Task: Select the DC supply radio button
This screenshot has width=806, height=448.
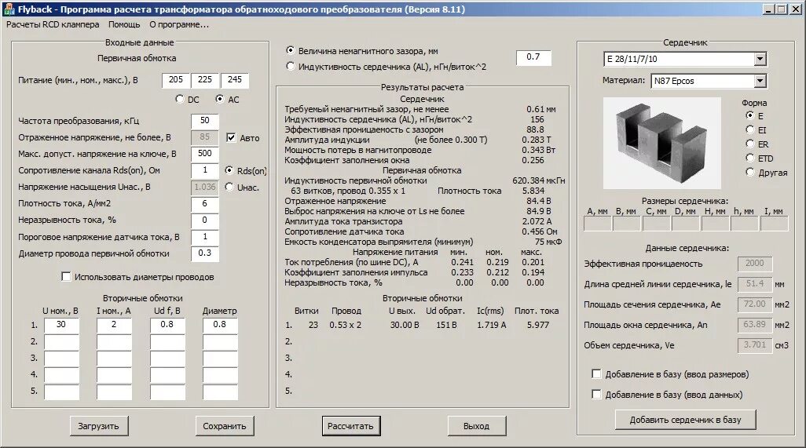Action: click(179, 99)
